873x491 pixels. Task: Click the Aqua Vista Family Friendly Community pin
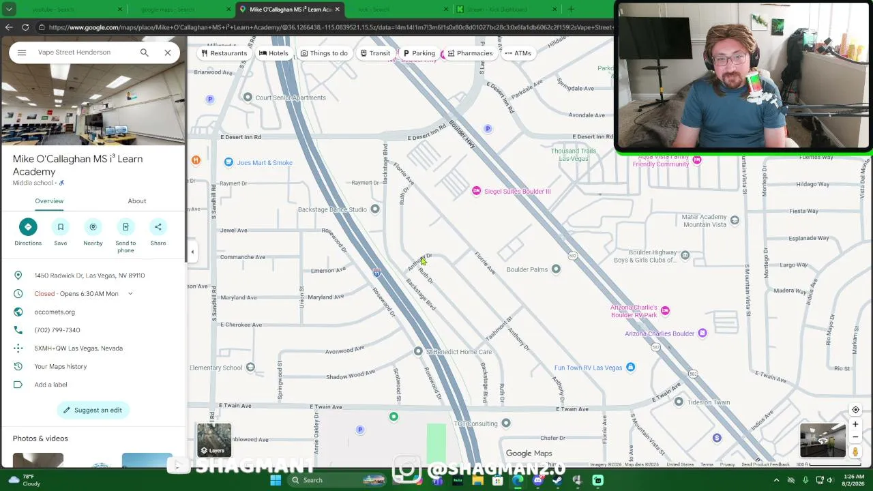coord(696,160)
